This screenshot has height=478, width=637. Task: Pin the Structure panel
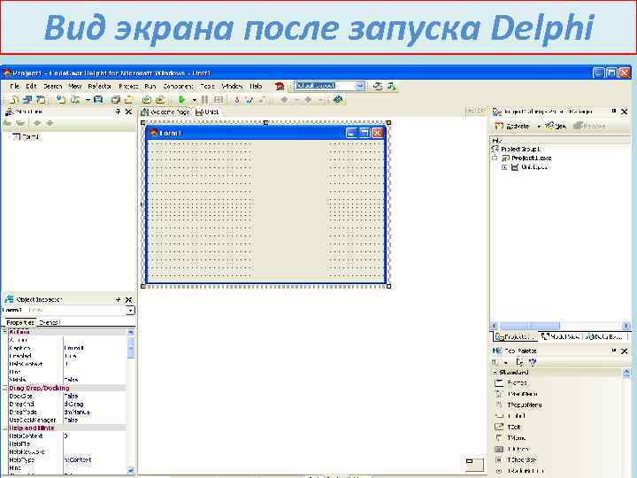(118, 112)
